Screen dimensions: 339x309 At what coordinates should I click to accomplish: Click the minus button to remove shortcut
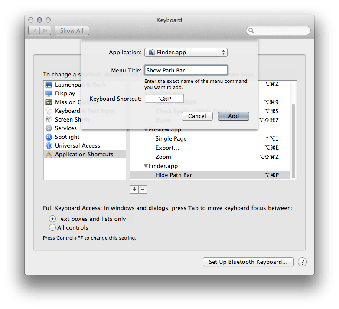[x=143, y=189]
